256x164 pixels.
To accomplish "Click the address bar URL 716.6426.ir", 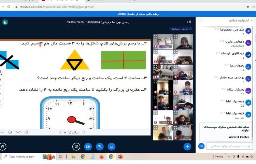I will (57, 7).
